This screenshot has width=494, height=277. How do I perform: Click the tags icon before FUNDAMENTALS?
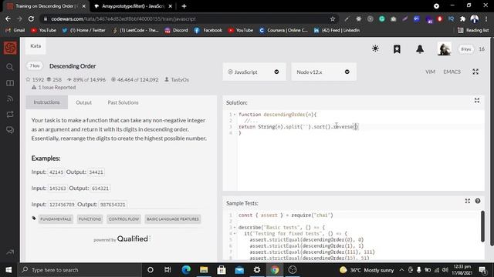(x=34, y=219)
